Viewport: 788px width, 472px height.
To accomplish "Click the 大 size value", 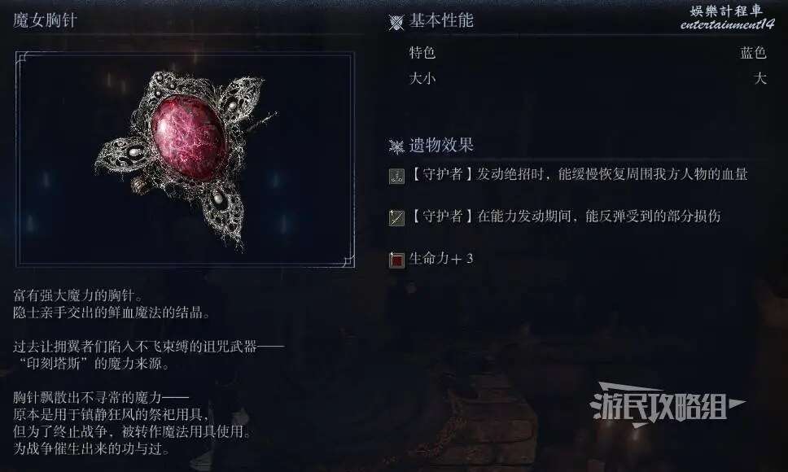I will click(760, 79).
